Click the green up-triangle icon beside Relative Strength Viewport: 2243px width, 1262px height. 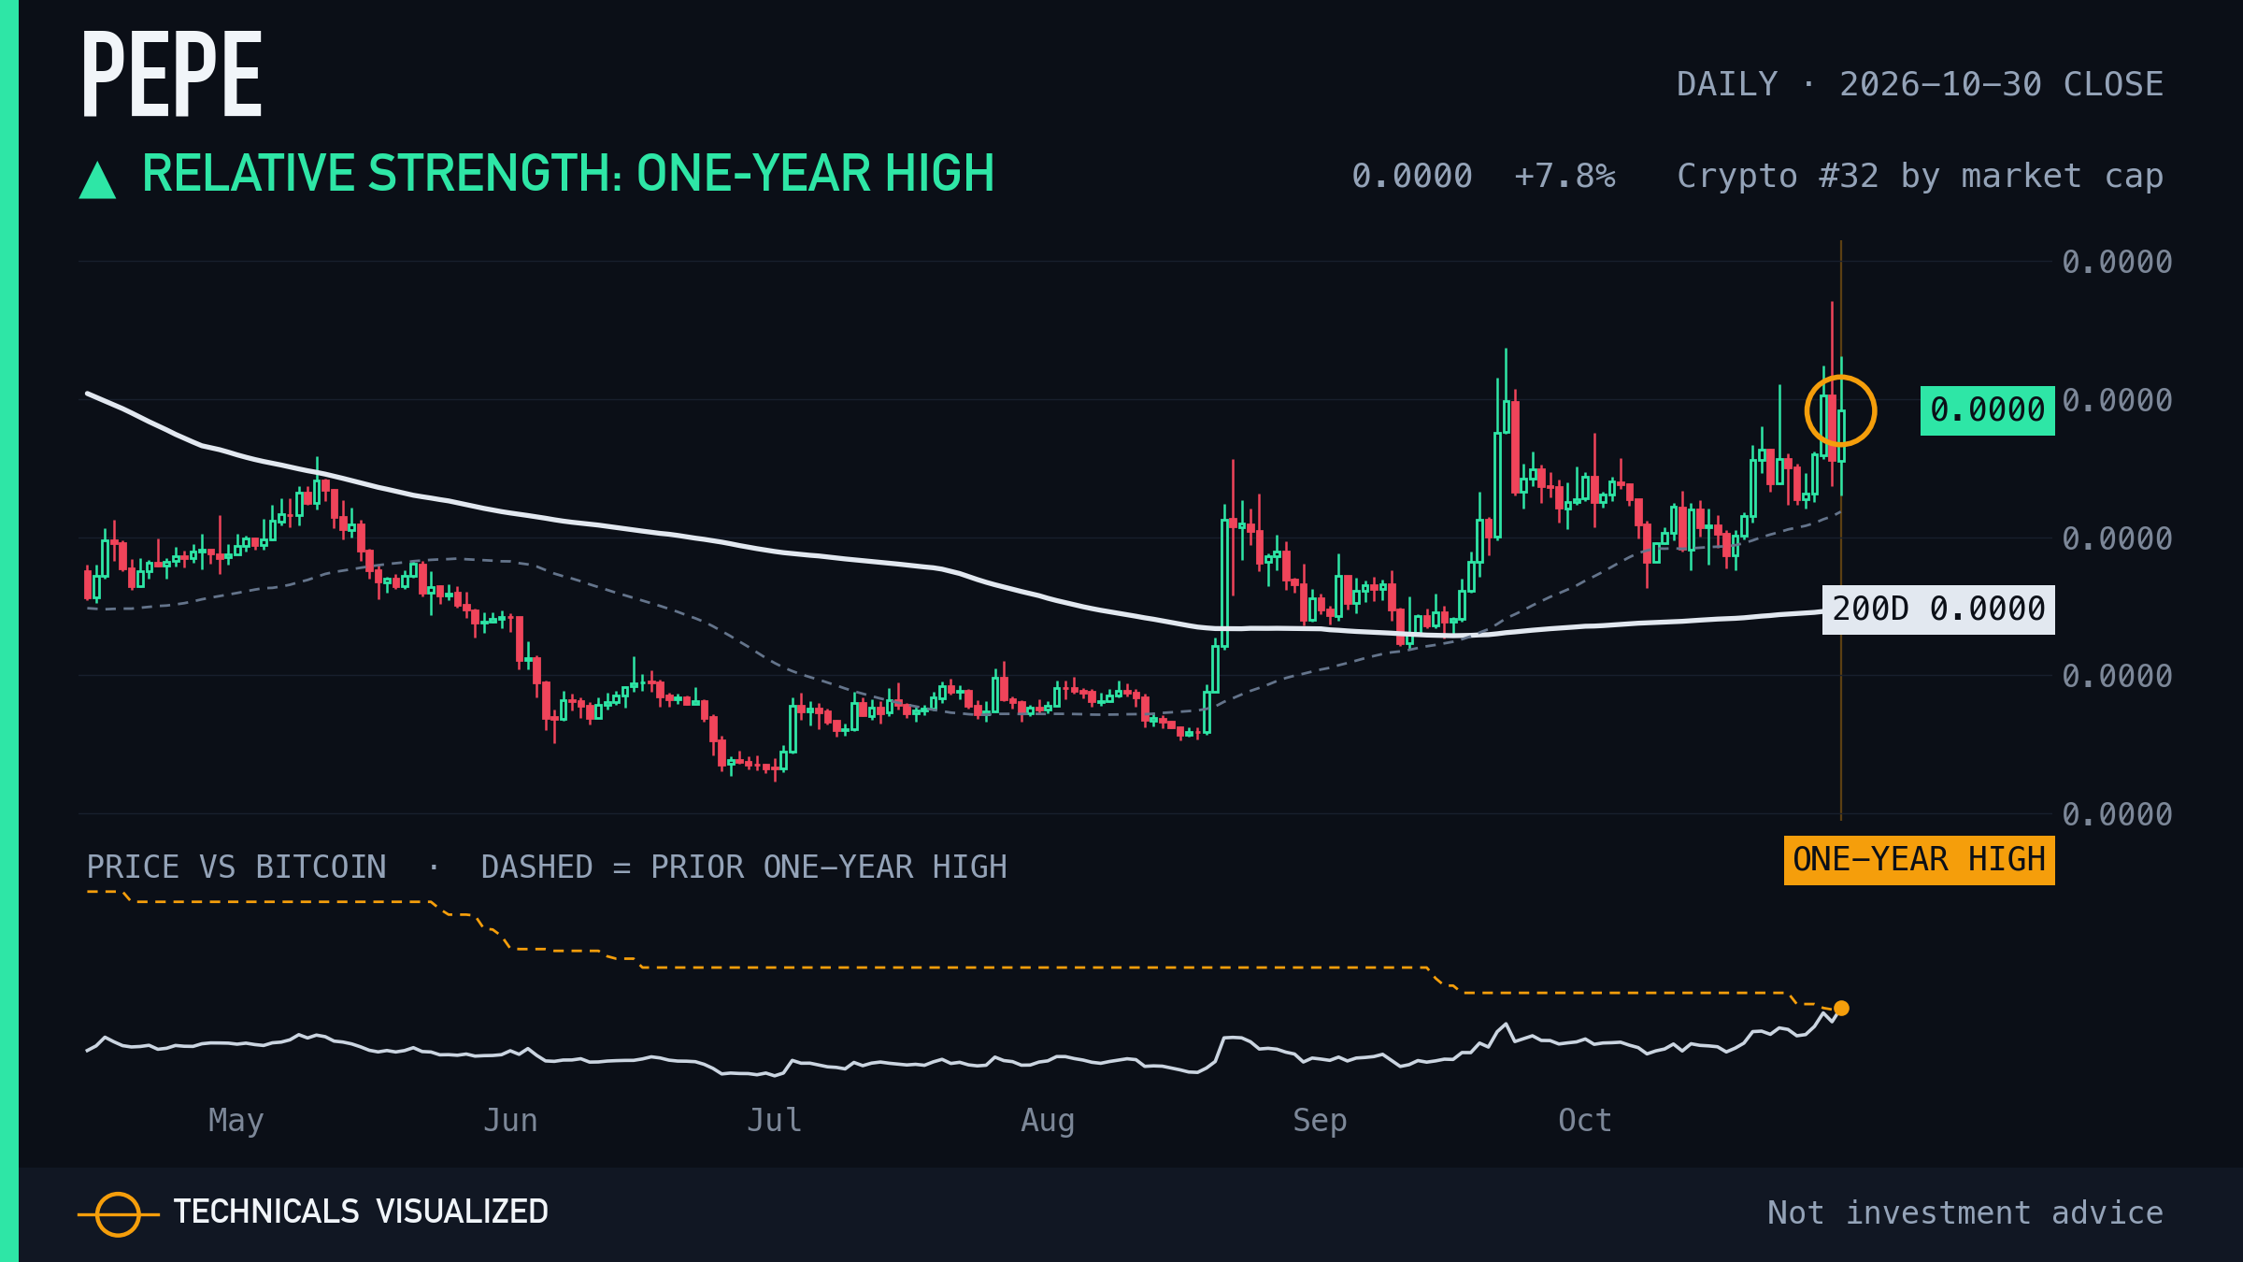click(97, 180)
